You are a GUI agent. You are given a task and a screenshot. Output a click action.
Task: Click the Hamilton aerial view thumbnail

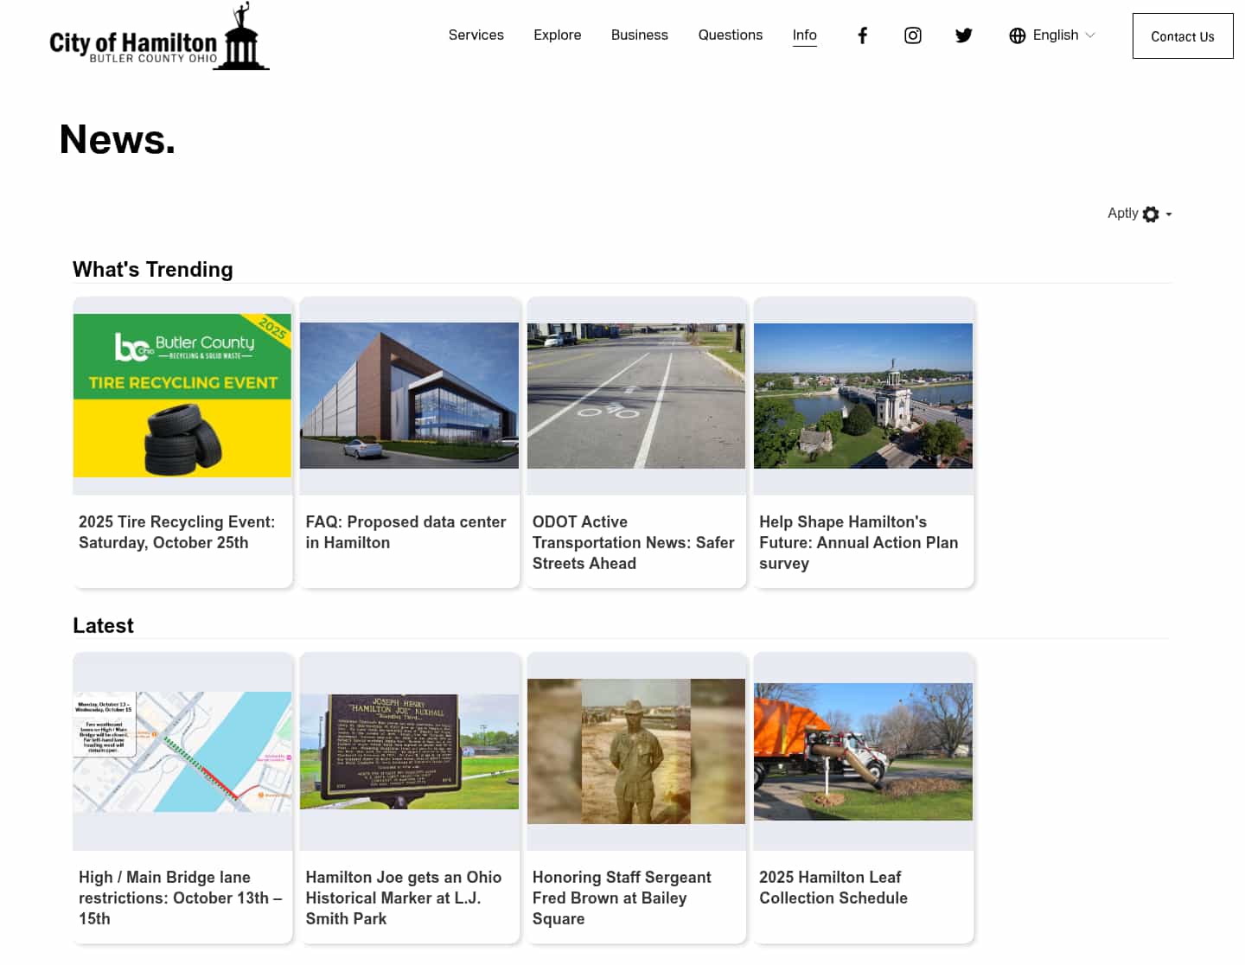tap(863, 396)
